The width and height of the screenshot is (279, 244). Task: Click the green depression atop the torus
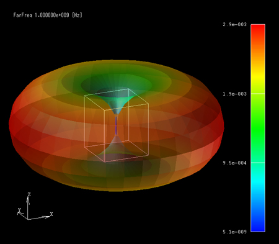[x=116, y=83]
